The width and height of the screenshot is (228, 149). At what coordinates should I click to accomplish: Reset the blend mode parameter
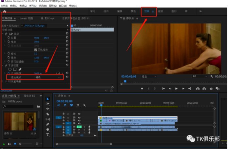pos(67,77)
